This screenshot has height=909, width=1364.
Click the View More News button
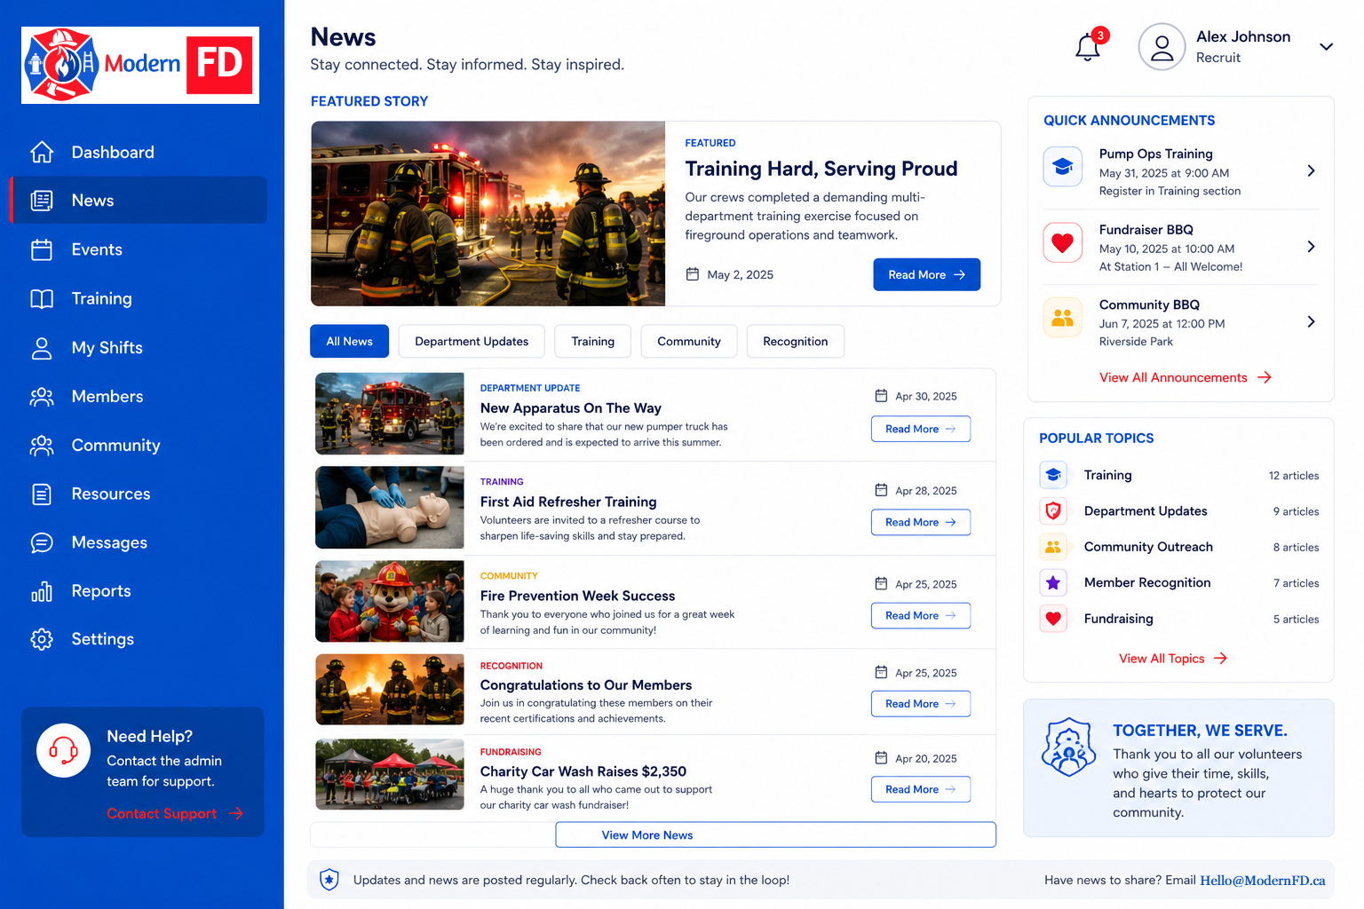click(x=775, y=834)
